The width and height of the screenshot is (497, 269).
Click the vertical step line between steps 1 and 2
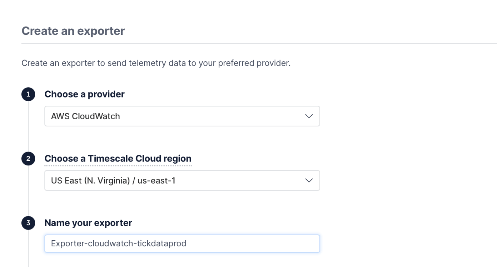click(x=28, y=128)
